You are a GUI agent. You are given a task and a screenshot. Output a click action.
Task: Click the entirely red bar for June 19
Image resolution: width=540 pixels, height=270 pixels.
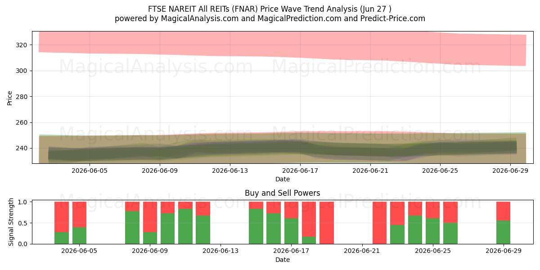click(327, 223)
